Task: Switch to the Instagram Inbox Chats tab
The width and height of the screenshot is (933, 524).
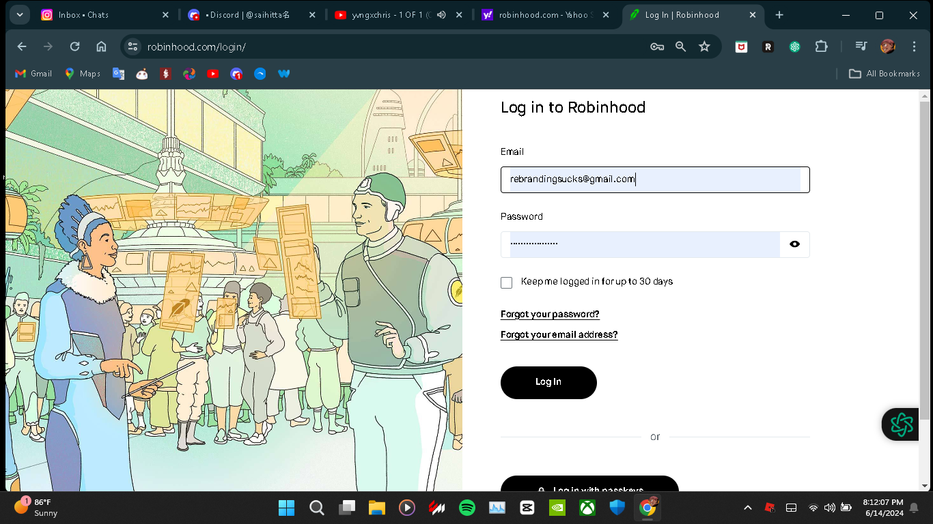Action: coord(105,15)
